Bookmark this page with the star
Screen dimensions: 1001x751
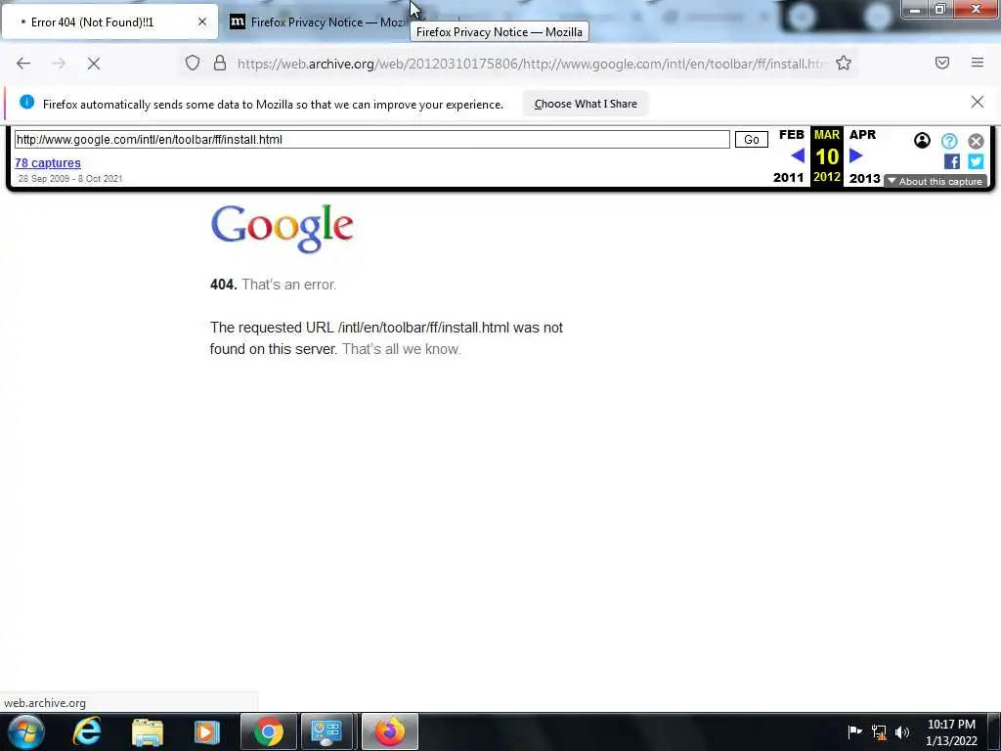(844, 64)
